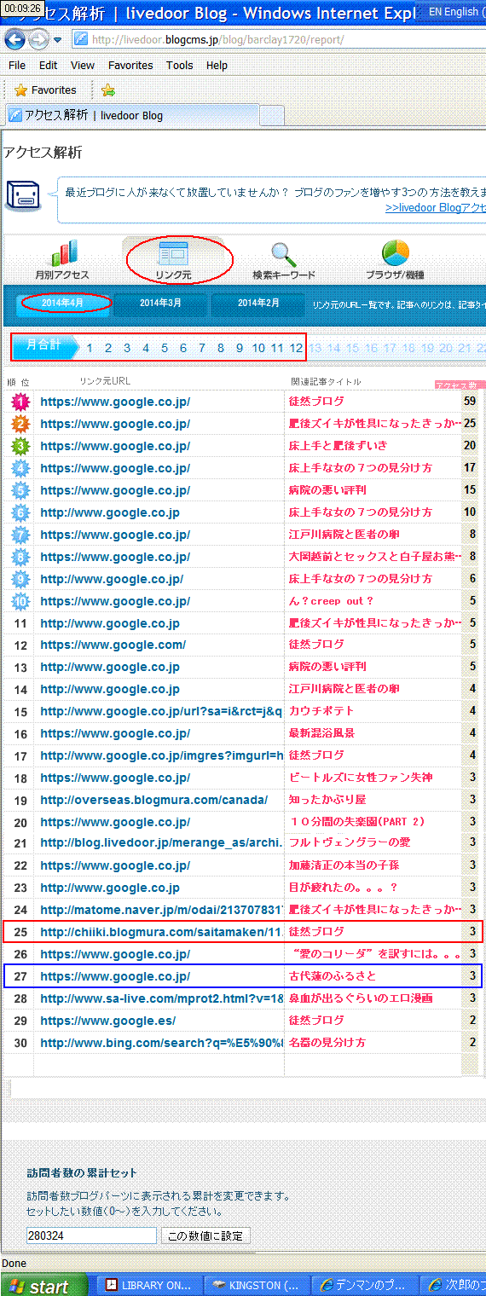Click the リンク元 window icon

tap(174, 253)
